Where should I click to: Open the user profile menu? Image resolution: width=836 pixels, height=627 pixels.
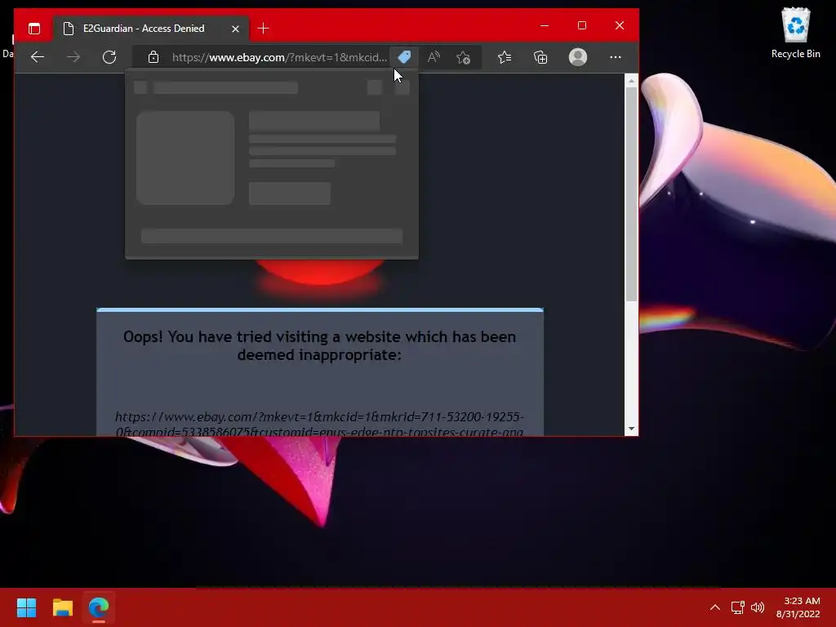(x=578, y=57)
